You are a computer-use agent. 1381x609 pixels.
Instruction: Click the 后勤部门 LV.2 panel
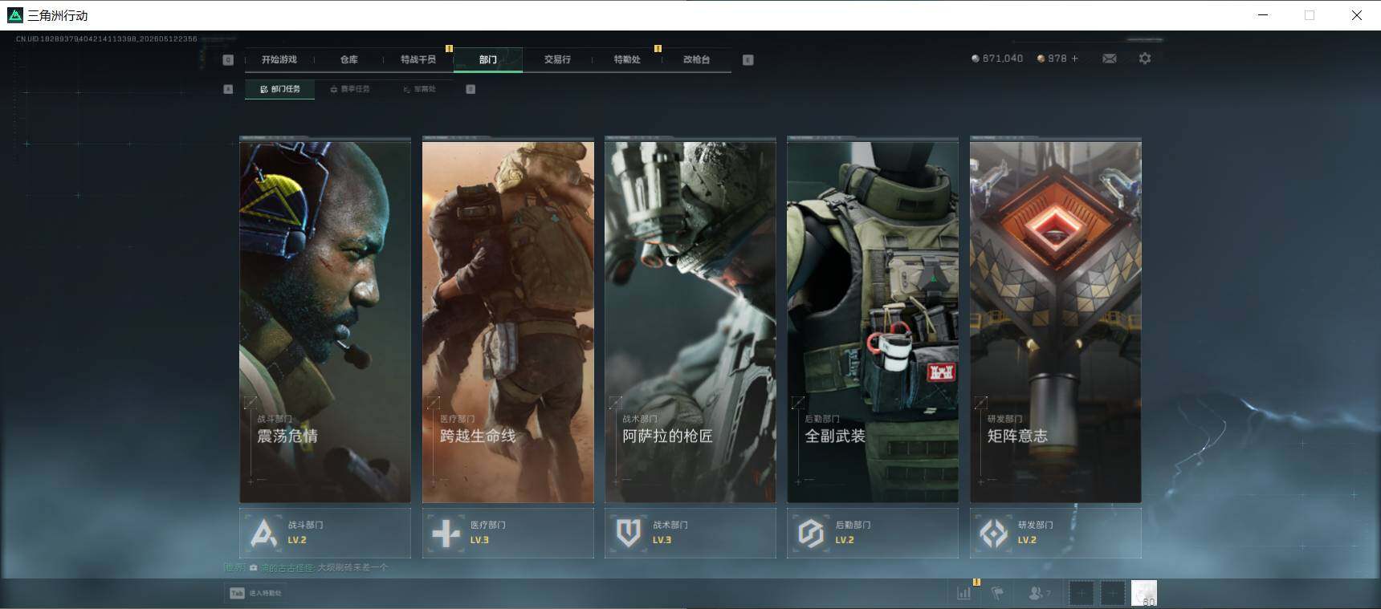[x=873, y=533]
